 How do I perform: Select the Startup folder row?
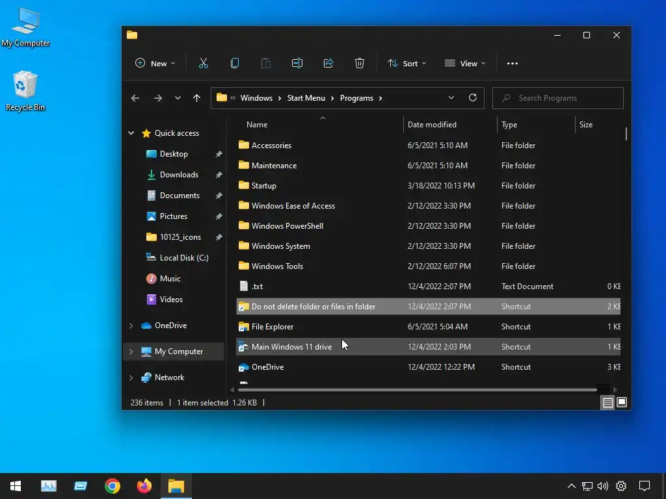[428, 186]
